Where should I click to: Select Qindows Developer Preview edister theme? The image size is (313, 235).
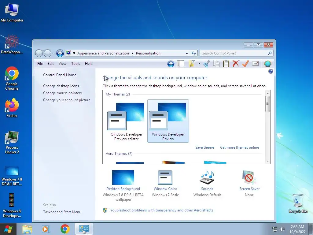[x=126, y=121]
